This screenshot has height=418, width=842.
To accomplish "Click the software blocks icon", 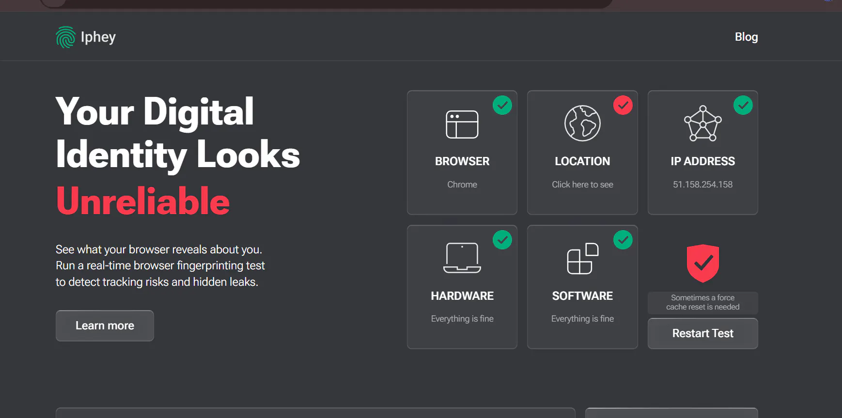I will (582, 259).
